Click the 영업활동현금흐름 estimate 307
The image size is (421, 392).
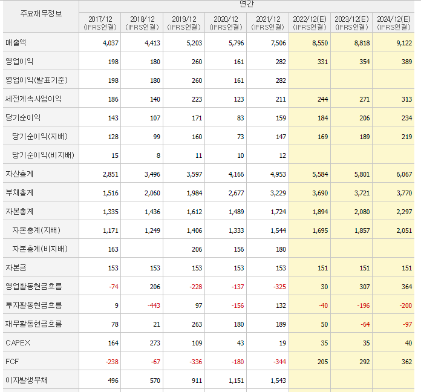pyautogui.click(x=365, y=287)
